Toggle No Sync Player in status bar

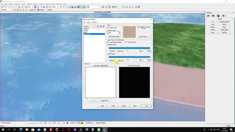(x=100, y=123)
